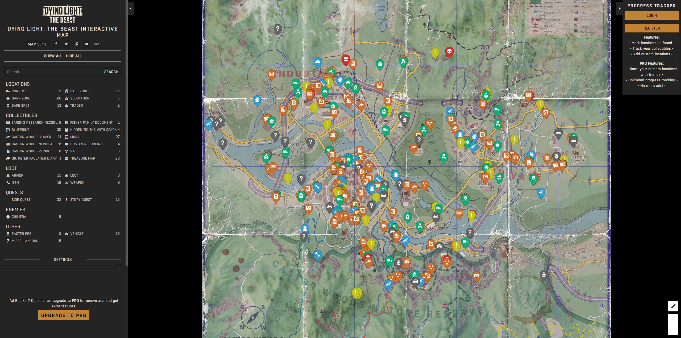Collapse the left sidebar panel arrow
681x338 pixels.
coord(131,9)
